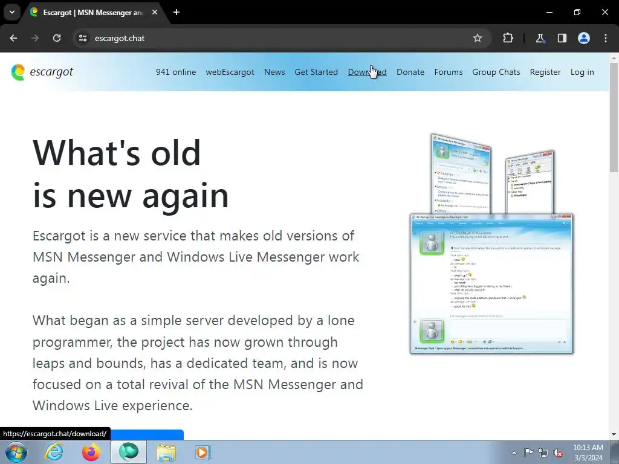Select the active browser taskbar button

coord(129,452)
